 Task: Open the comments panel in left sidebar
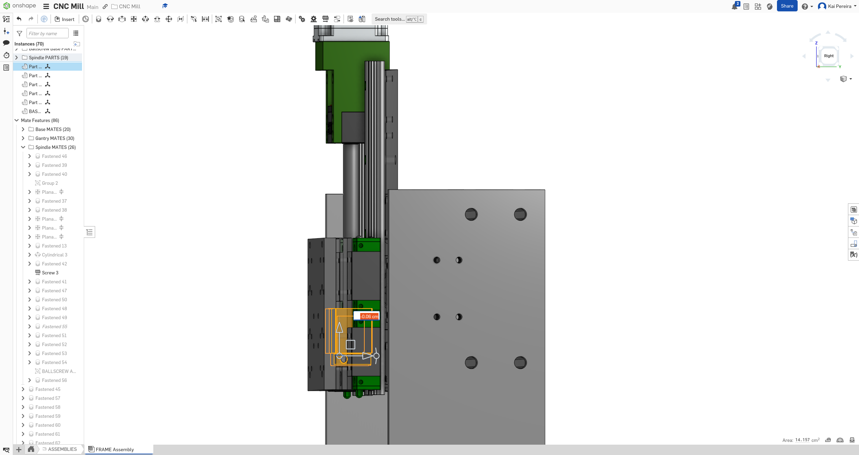point(6,43)
